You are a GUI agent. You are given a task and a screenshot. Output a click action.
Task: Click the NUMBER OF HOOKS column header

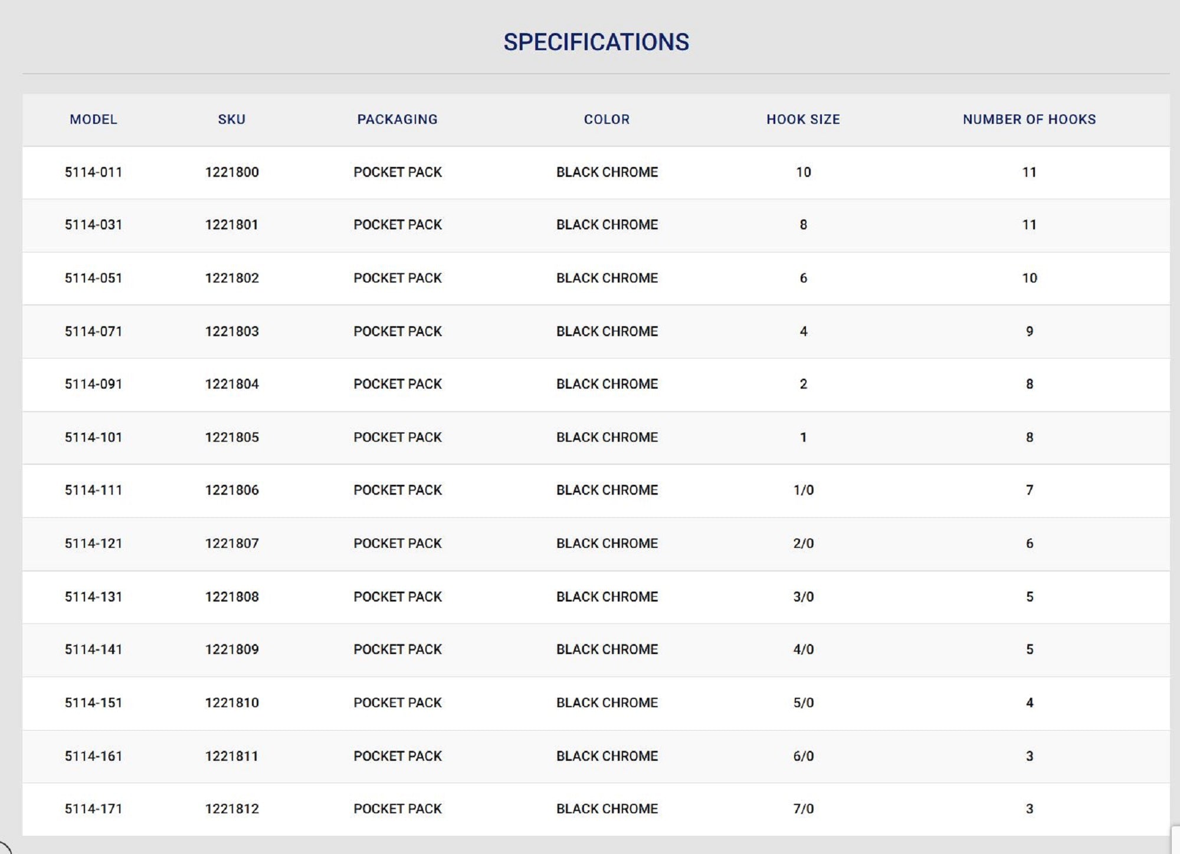[1029, 119]
